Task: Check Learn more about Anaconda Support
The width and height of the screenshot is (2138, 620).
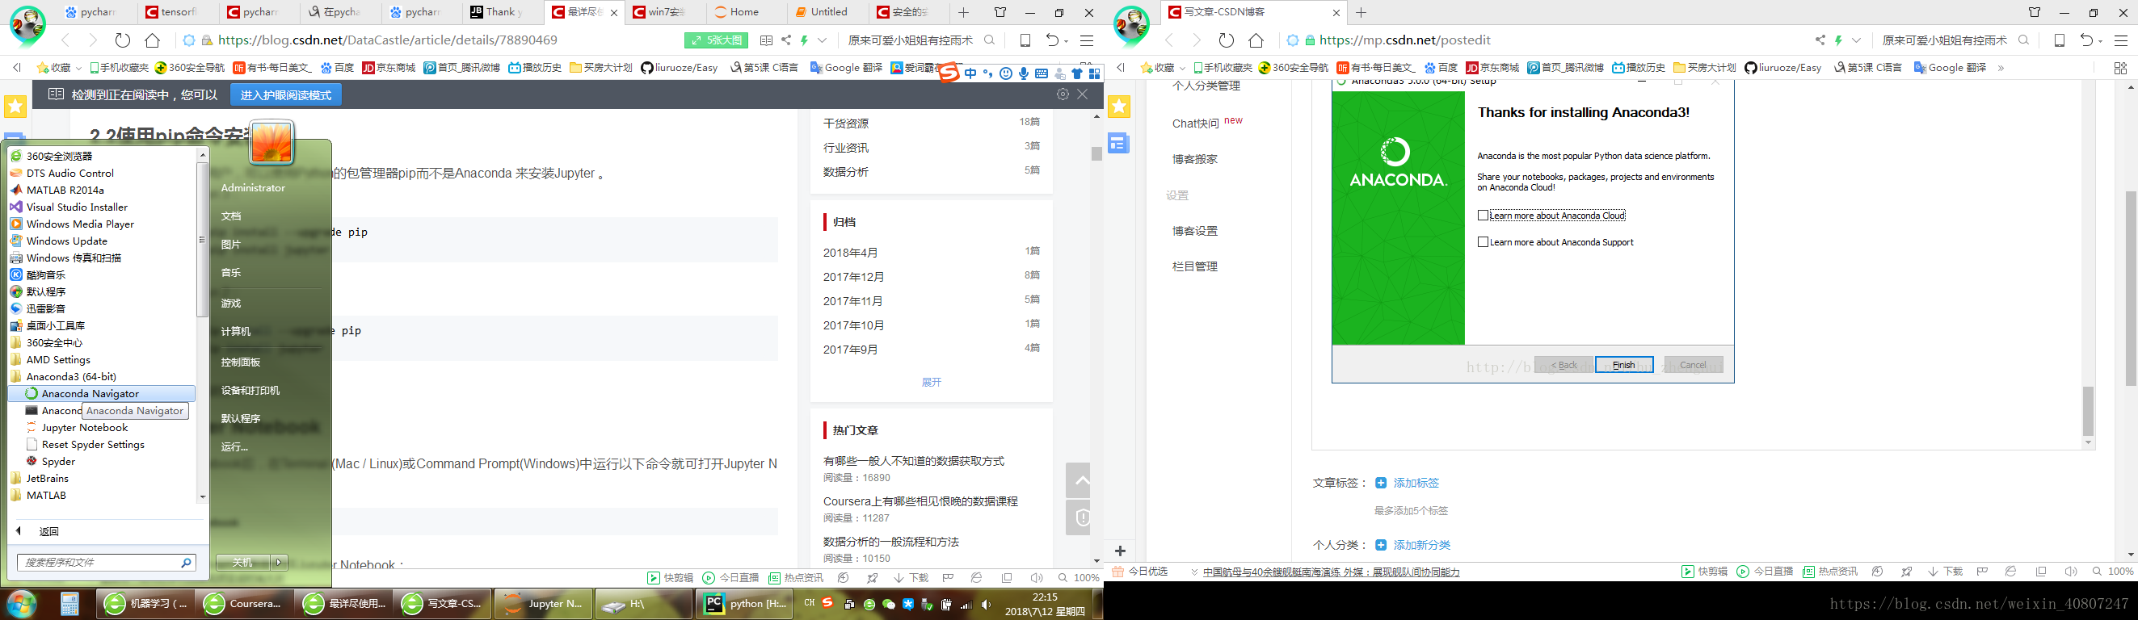Action: tap(1484, 242)
